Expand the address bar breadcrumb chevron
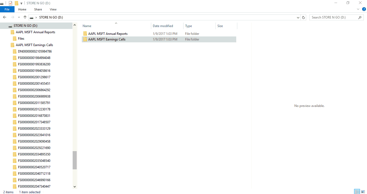 36,17
